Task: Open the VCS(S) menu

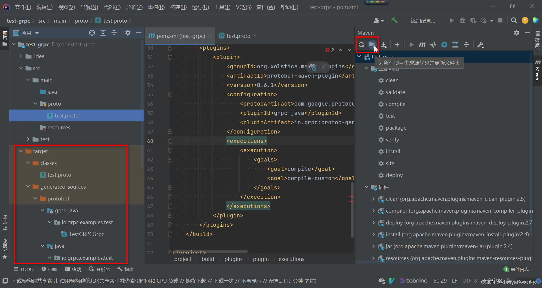Action: coord(244,7)
